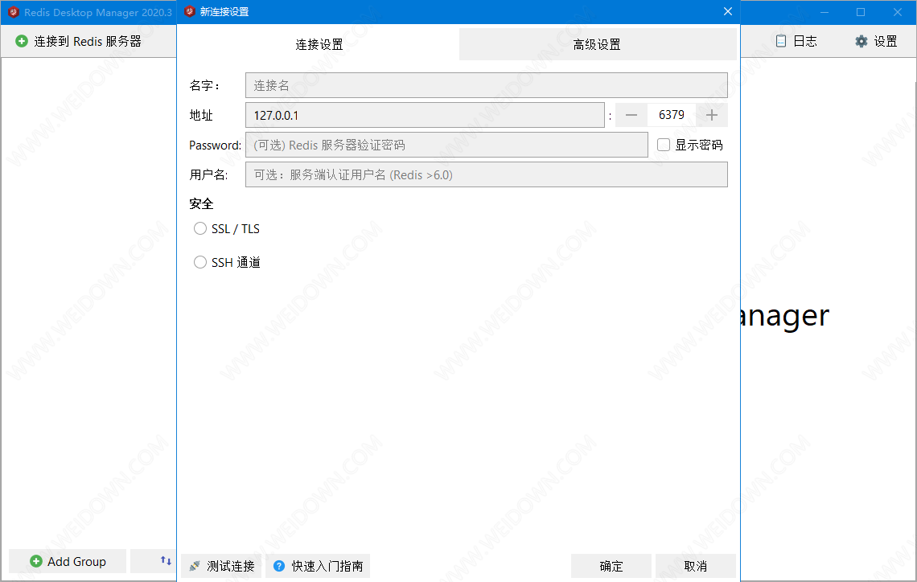This screenshot has height=582, width=917.
Task: Select the SSL / TLS radio option
Action: pos(200,228)
